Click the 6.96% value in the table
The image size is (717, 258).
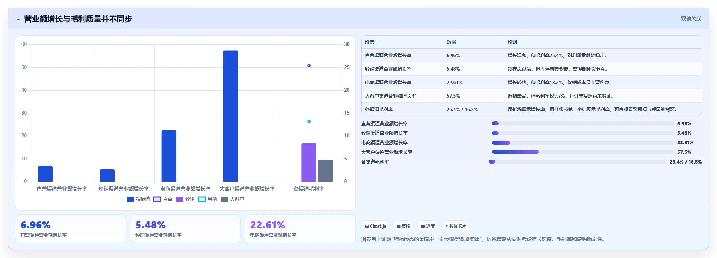(453, 56)
